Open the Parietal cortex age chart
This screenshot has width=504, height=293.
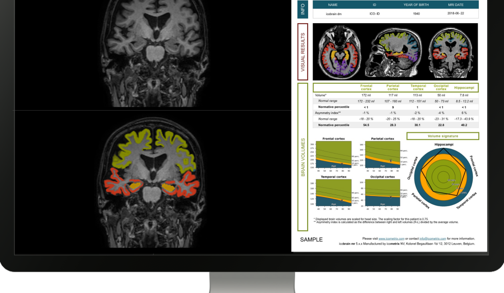(384, 154)
